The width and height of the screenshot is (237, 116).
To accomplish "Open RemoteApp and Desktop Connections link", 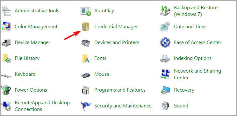I will click(x=42, y=106).
